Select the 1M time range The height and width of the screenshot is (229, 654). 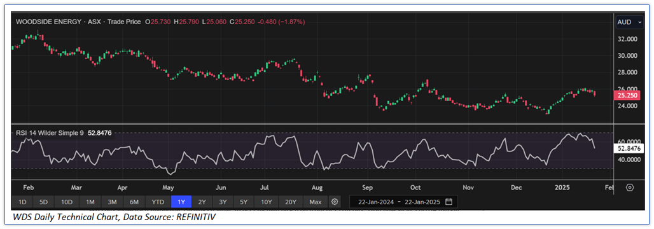click(90, 202)
